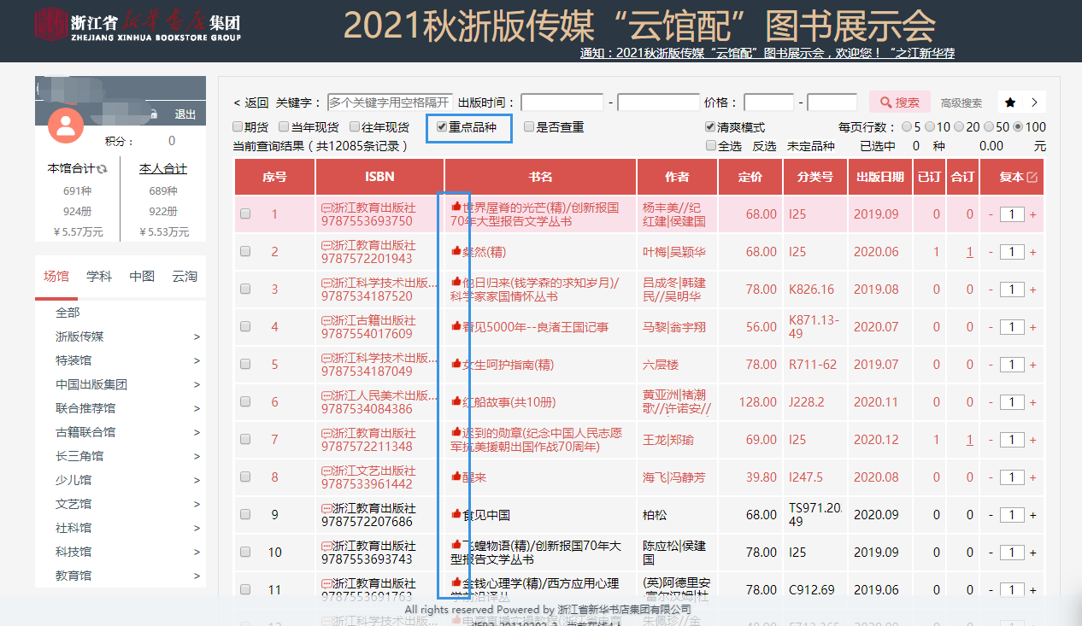Expand the 少儿馆 category
Image resolution: width=1082 pixels, height=626 pixels.
[197, 481]
